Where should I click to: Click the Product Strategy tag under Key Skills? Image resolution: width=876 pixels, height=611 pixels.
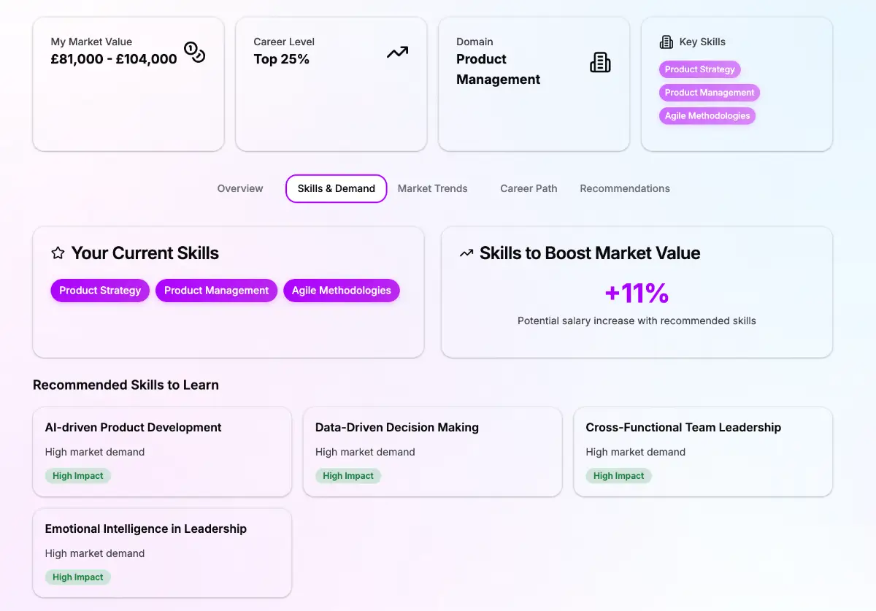click(x=699, y=69)
